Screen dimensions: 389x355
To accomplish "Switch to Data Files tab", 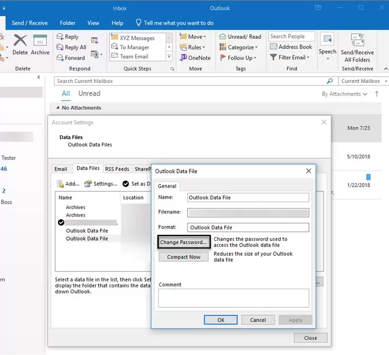I will pos(88,168).
